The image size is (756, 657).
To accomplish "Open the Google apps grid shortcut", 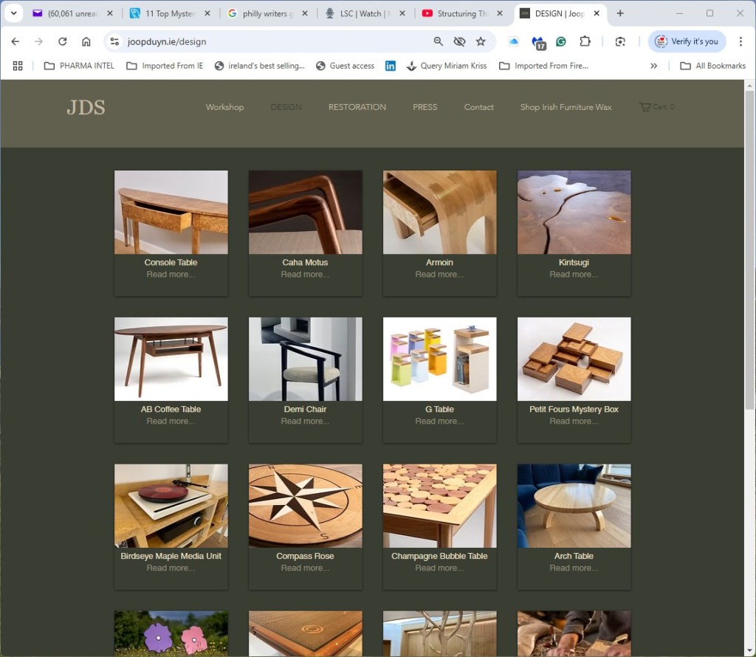I will coord(18,66).
